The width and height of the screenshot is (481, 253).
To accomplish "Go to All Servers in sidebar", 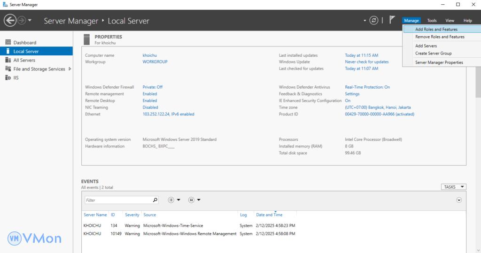I will pos(24,60).
